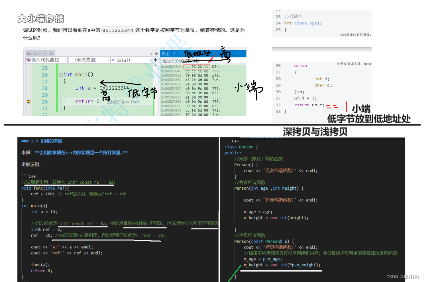Screen dimensions: 424x282
Task: Click the yellow current-statement arrow at line 30
Action: click(29, 101)
